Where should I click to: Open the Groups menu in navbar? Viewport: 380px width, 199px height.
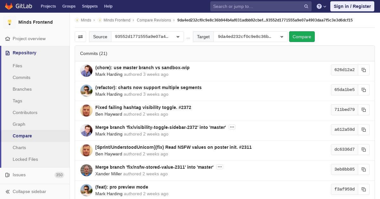pos(69,6)
